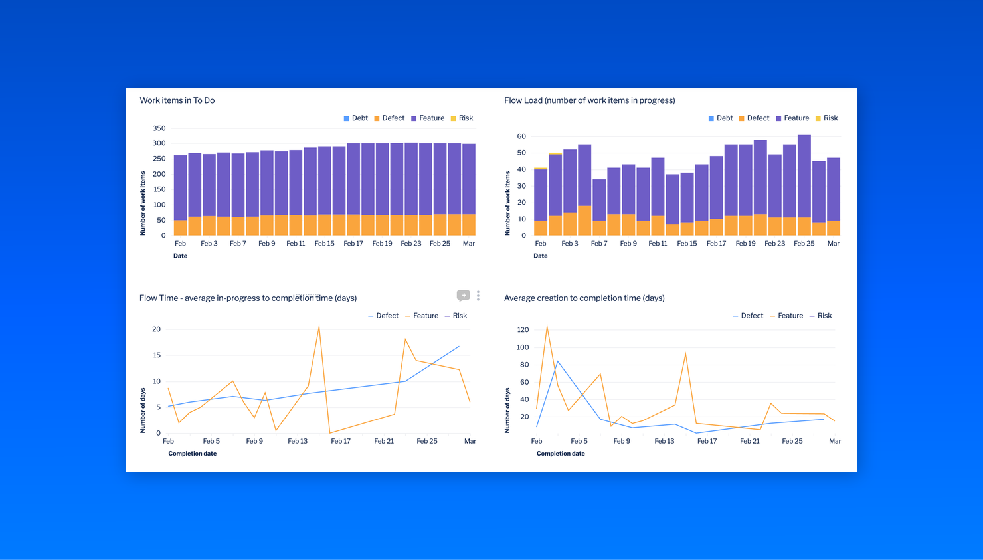This screenshot has width=983, height=560.
Task: Click the Defect line marker in Flow Time legend
Action: (x=370, y=316)
